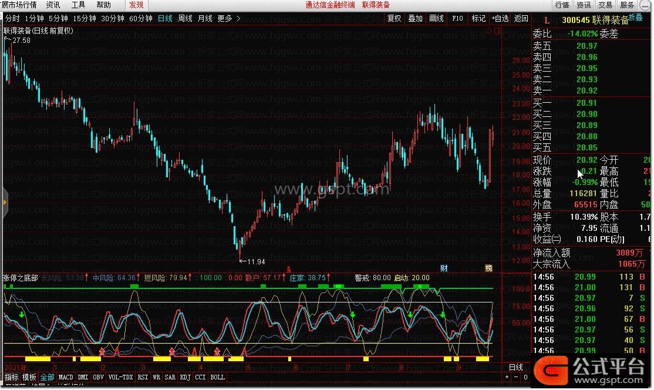This screenshot has height=390, width=654.
Task: Open the 模板 template tab
Action: pyautogui.click(x=29, y=377)
